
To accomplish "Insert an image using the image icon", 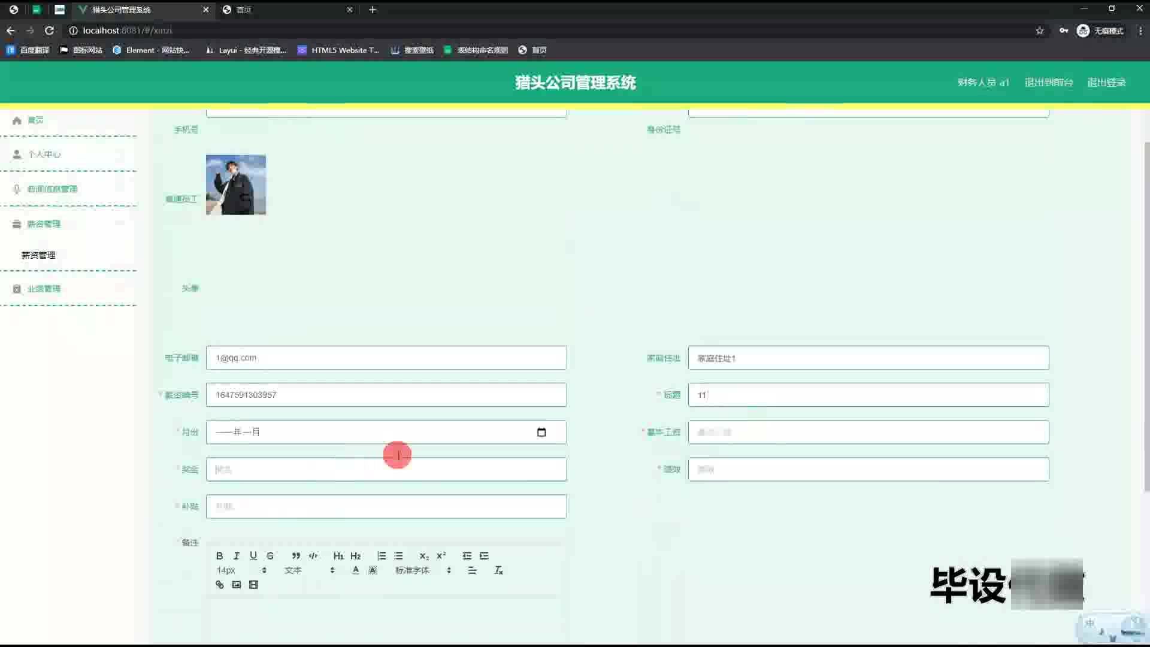I will coord(237,585).
